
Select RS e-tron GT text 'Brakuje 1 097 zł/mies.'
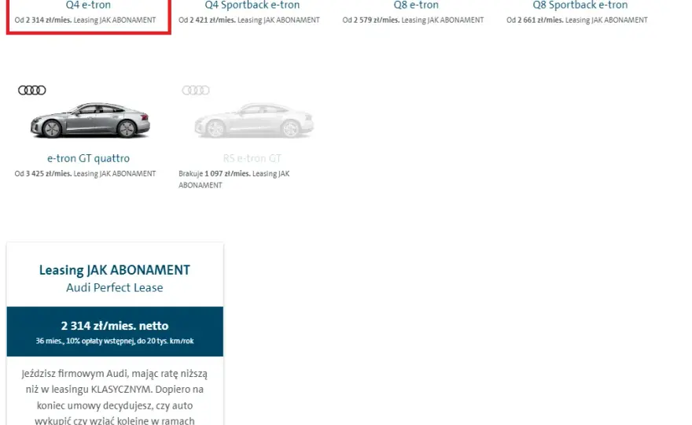[x=215, y=174]
